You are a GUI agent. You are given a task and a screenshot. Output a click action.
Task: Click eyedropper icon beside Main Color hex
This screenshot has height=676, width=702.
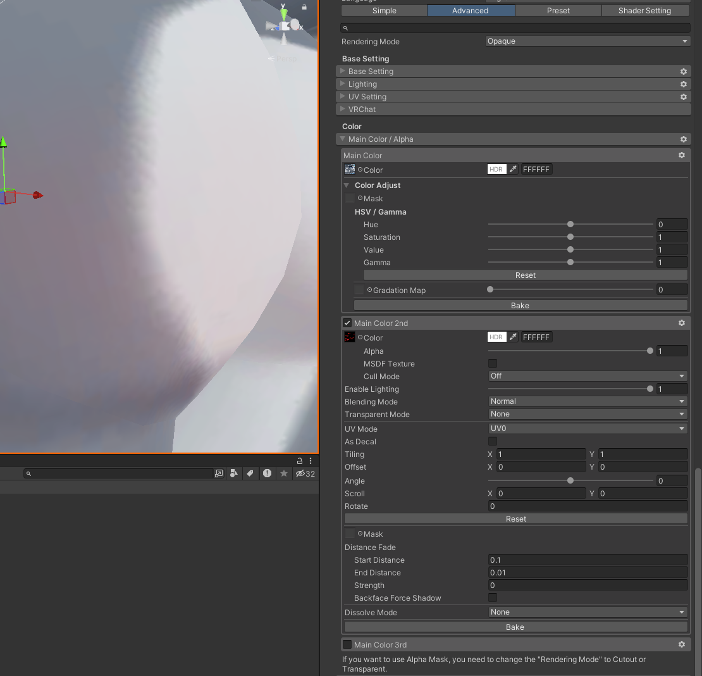513,170
